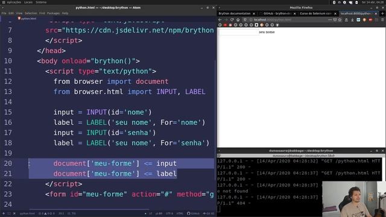Click the Bluetooth tray icon
The width and height of the screenshot is (386, 217).
pos(334,2)
